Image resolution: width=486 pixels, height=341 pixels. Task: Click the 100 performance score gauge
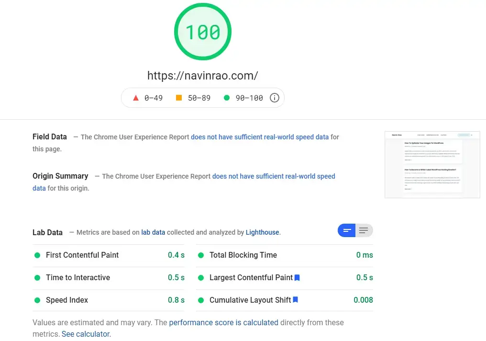pyautogui.click(x=203, y=32)
